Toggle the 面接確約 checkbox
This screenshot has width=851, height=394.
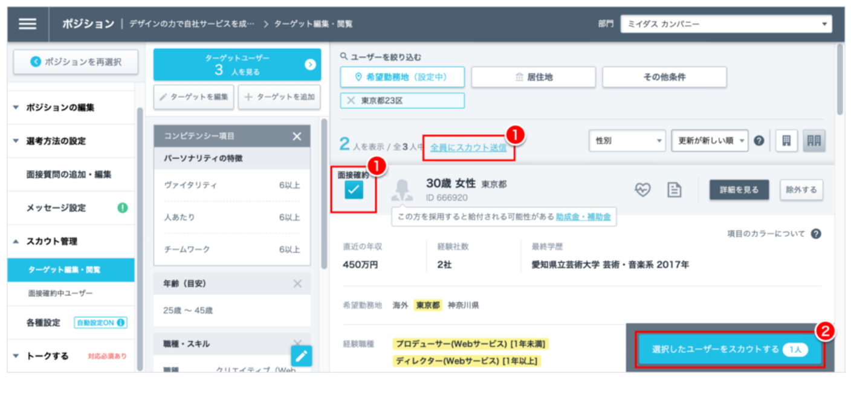tap(354, 190)
